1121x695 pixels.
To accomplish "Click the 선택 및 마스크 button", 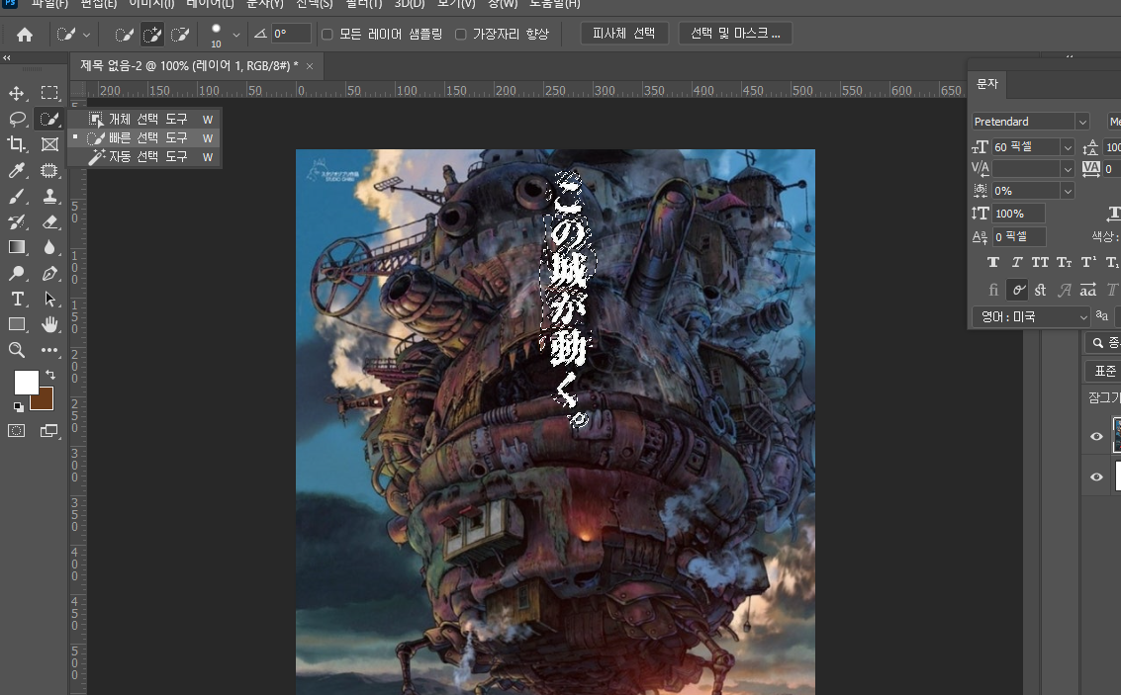I will coord(735,34).
